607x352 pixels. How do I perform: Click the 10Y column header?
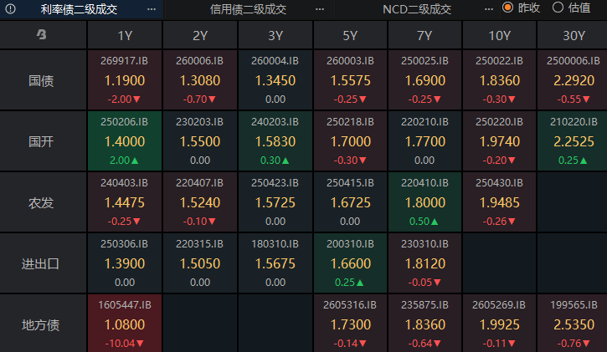[499, 35]
